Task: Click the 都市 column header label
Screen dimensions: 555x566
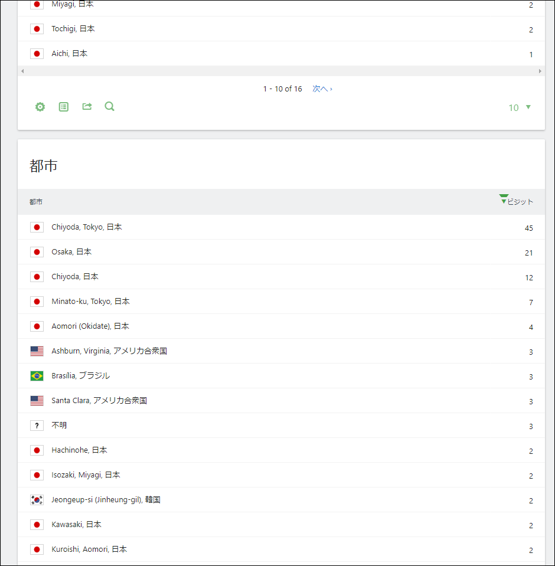Action: coord(36,202)
